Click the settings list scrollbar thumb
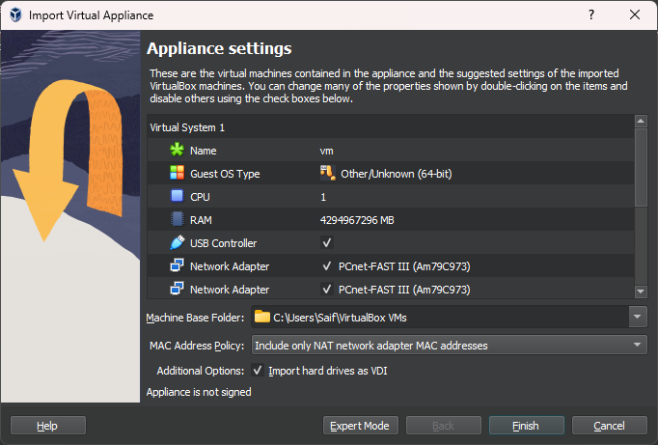 [x=641, y=168]
